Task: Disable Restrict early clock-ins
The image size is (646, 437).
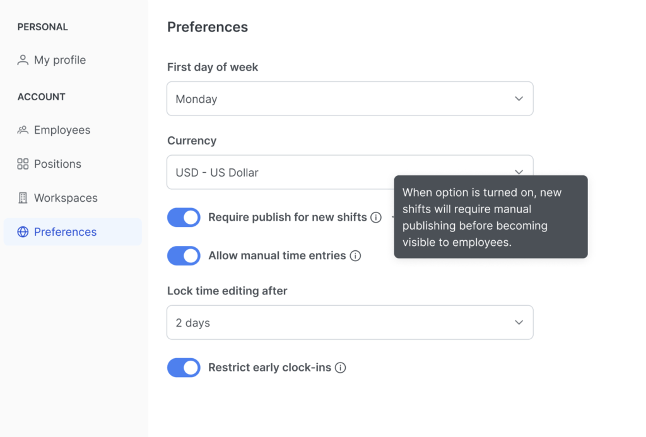Action: tap(184, 367)
